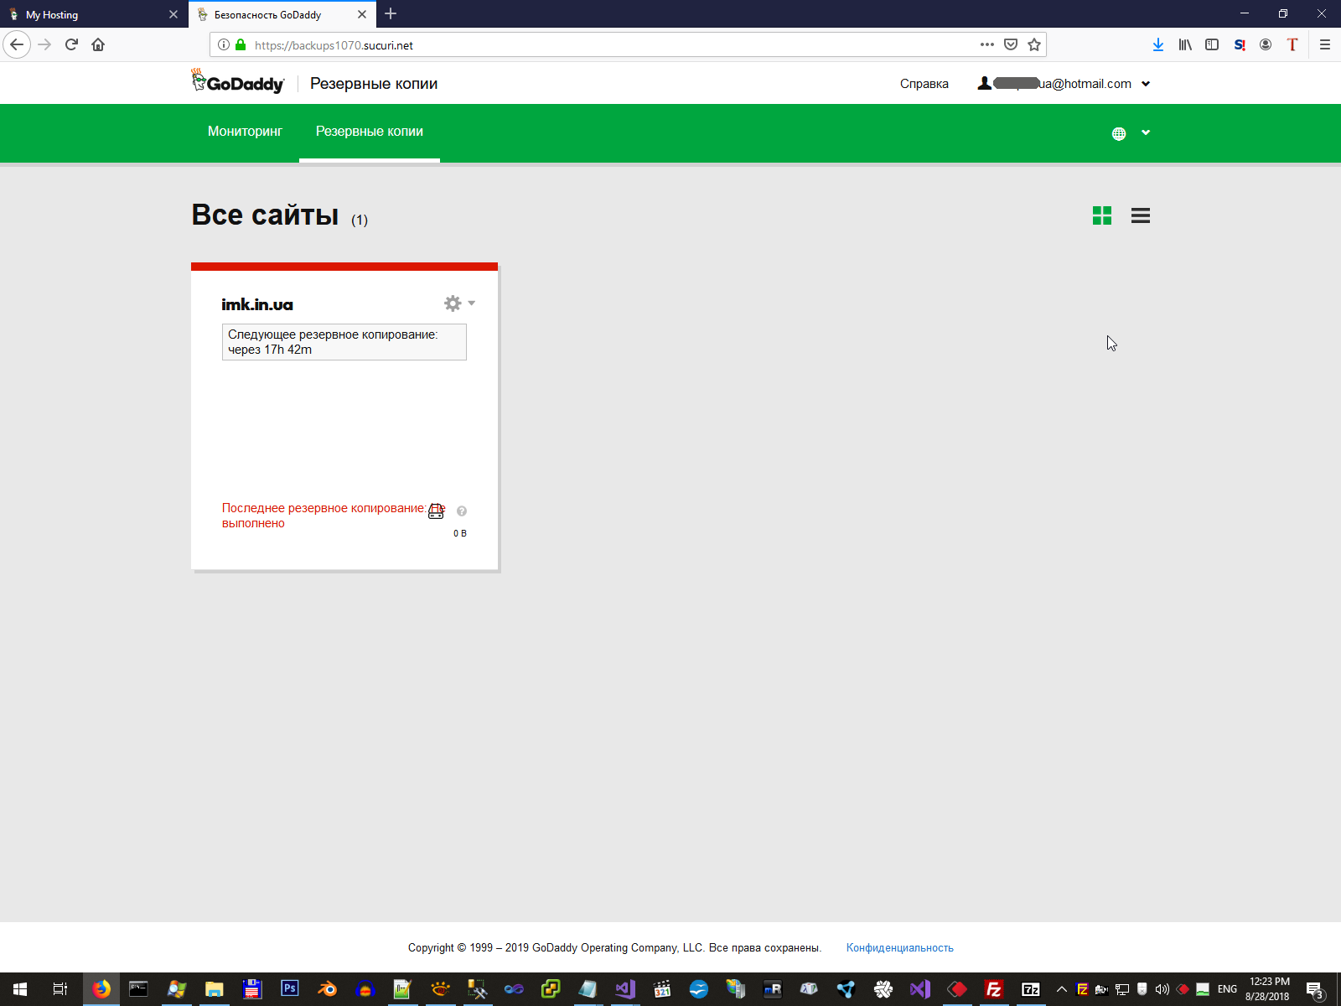Open the Firefox library menu
Screen dimensions: 1341x1006
tap(1185, 44)
